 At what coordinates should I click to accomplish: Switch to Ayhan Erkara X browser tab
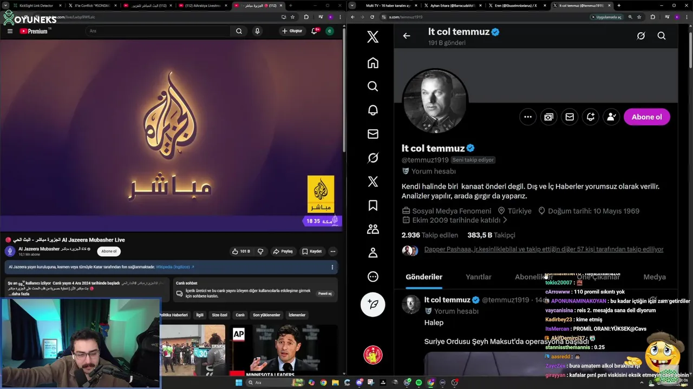pyautogui.click(x=452, y=5)
